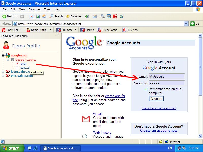This screenshot has width=203, height=152.
Task: Click Create an account now link
Action: click(x=159, y=130)
